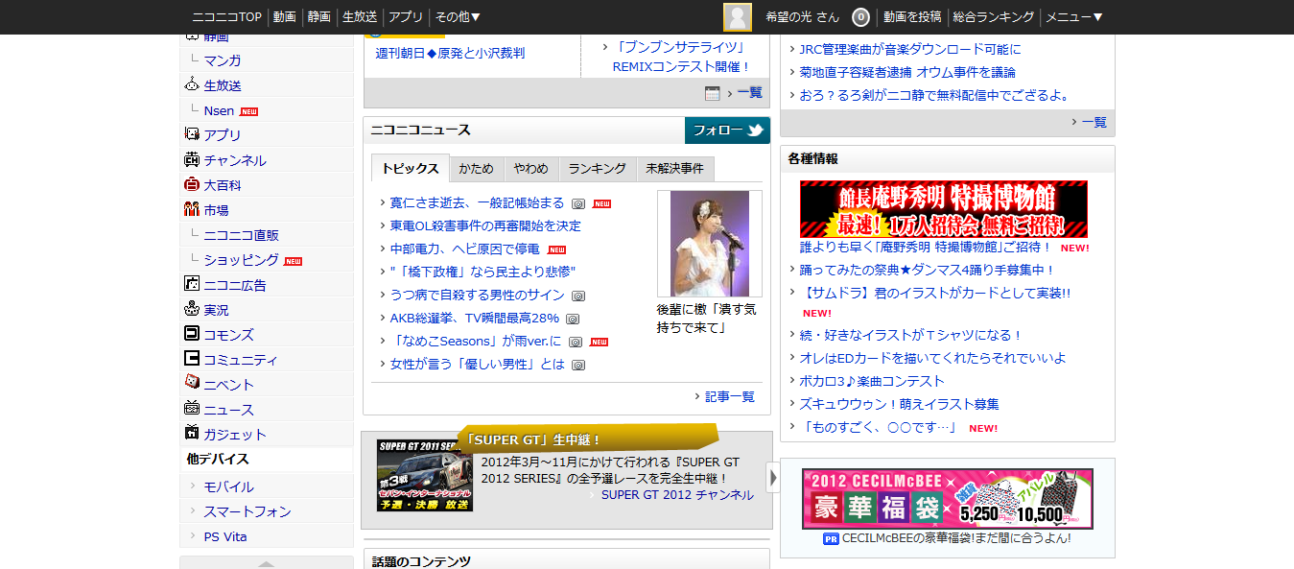This screenshot has width=1294, height=569.
Task: Switch to the やわめ news tab
Action: point(530,168)
